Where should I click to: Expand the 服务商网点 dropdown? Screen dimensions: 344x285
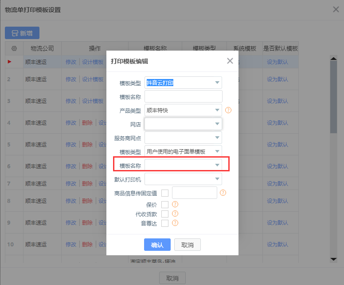[x=183, y=138]
